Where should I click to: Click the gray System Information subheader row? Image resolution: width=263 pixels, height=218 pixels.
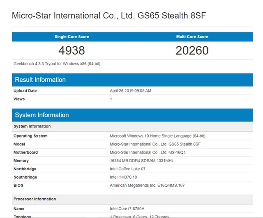[132, 126]
